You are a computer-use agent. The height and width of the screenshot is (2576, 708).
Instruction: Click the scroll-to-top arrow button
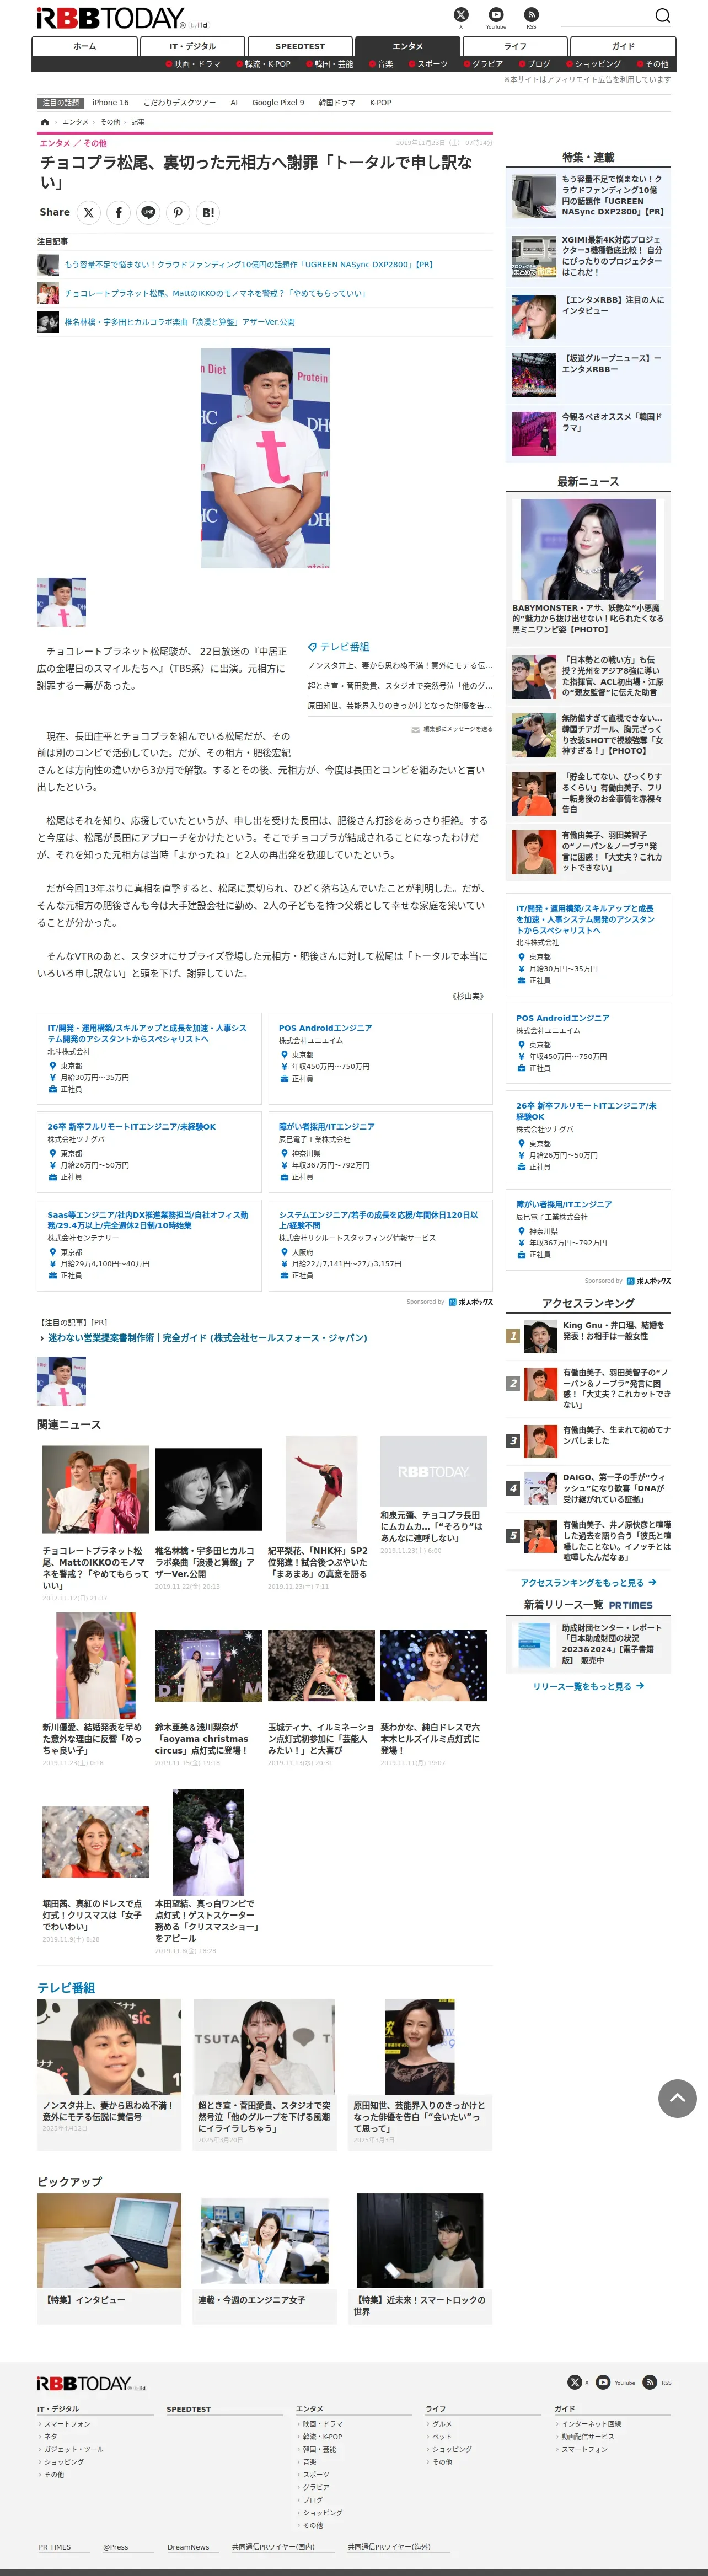pos(677,2097)
